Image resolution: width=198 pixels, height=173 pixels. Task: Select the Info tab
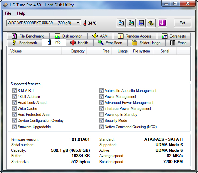point(54,42)
